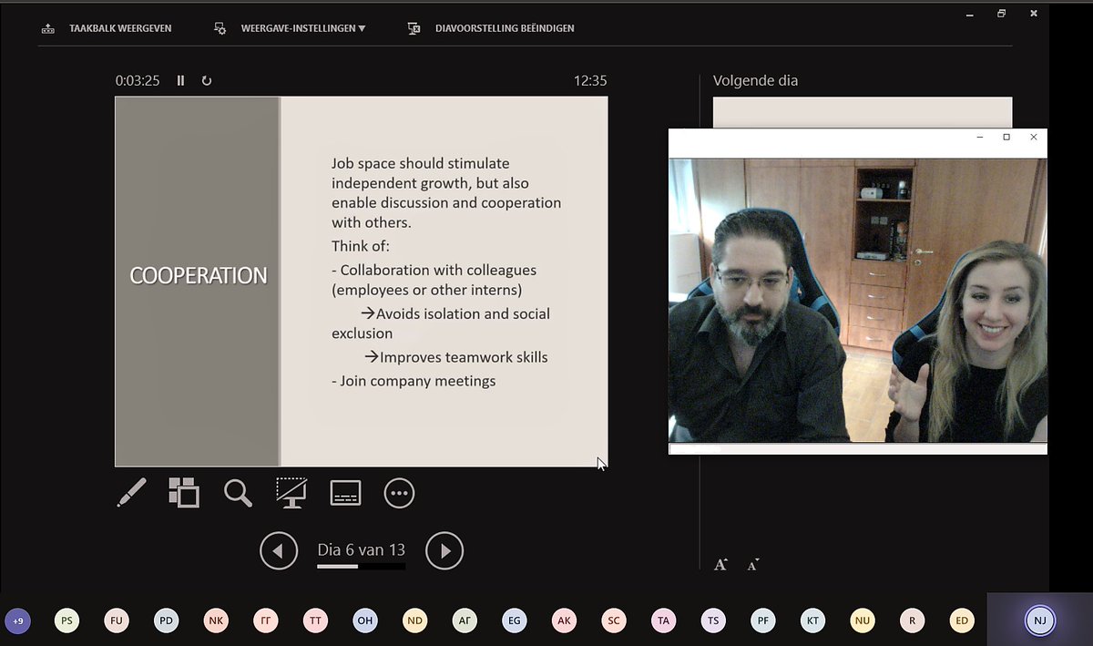
Task: Click the 12:35 clock display
Action: coord(590,80)
